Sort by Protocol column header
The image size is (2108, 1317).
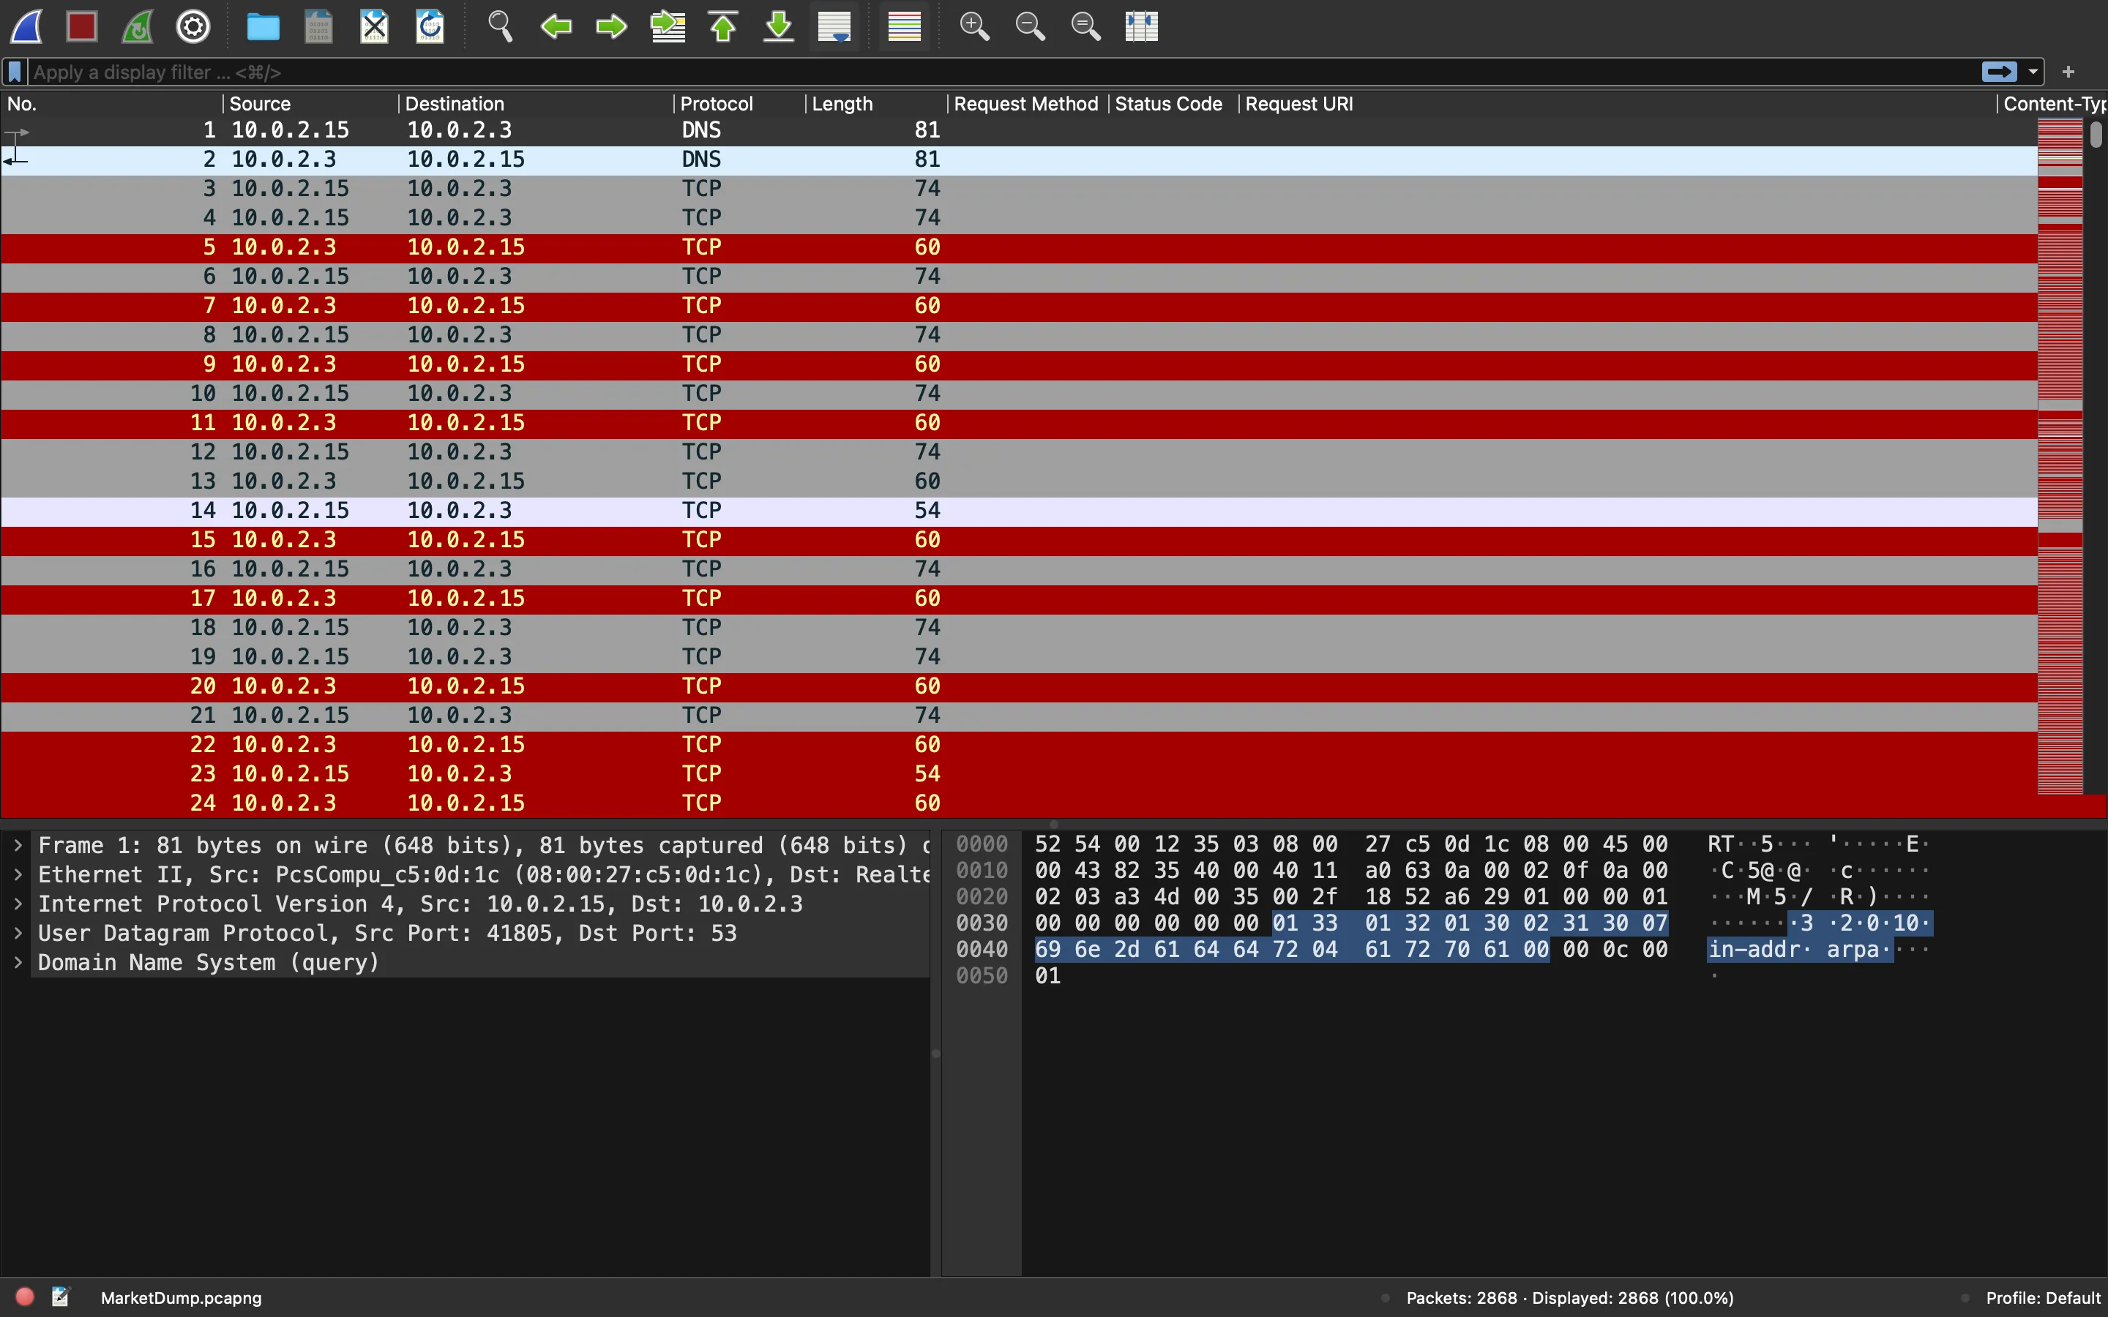739,104
